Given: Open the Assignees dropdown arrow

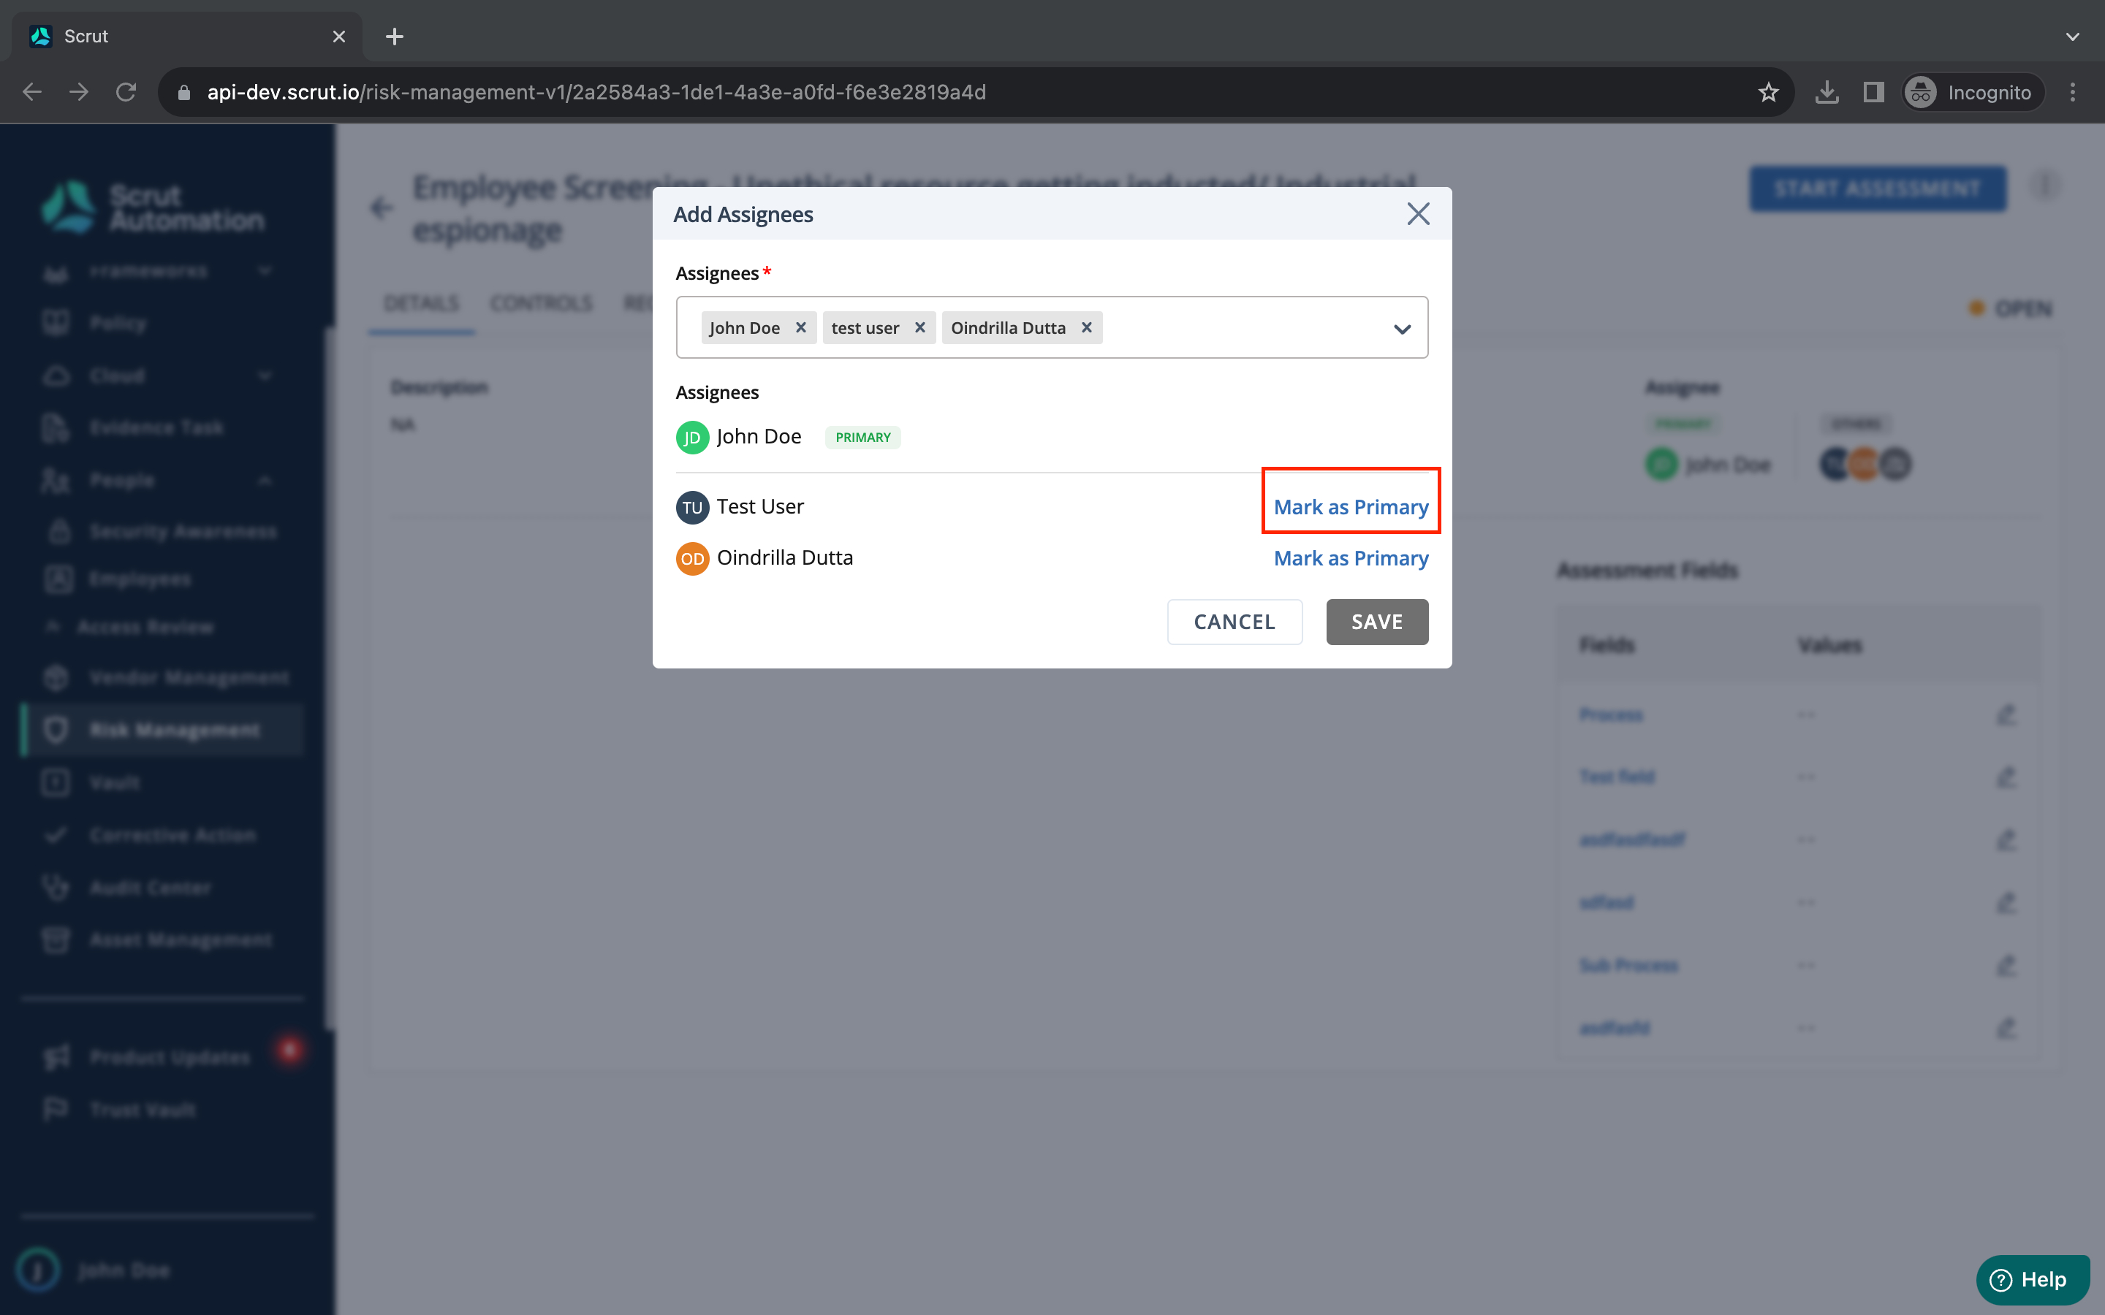Looking at the screenshot, I should [1401, 329].
